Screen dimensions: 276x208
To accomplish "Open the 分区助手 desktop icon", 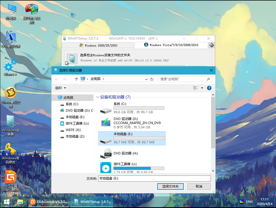I will click(32, 14).
